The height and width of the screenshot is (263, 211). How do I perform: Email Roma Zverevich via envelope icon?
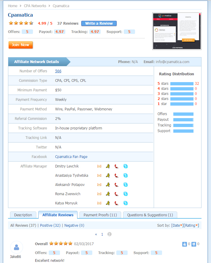point(99,194)
